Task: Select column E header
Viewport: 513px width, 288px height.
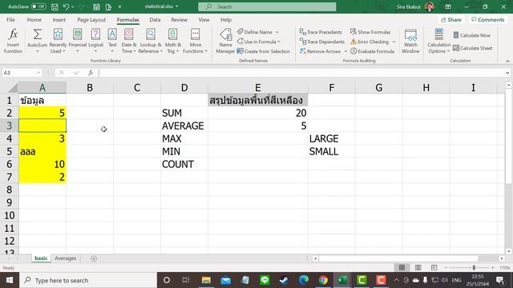Action: (258, 87)
